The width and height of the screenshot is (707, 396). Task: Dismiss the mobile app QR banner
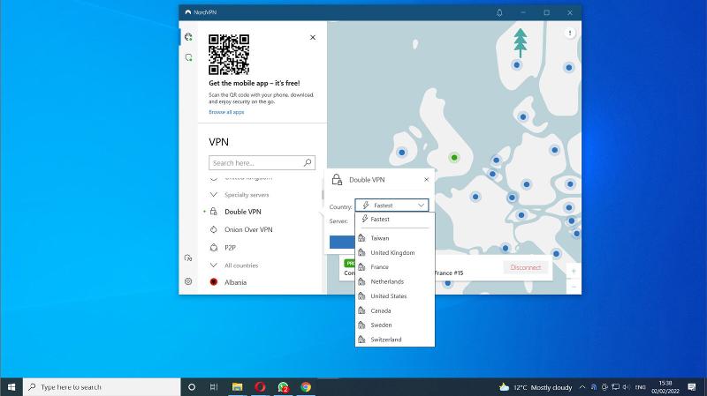pos(313,37)
